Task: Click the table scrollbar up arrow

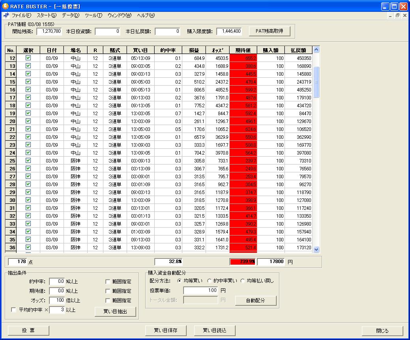Action: coord(316,50)
